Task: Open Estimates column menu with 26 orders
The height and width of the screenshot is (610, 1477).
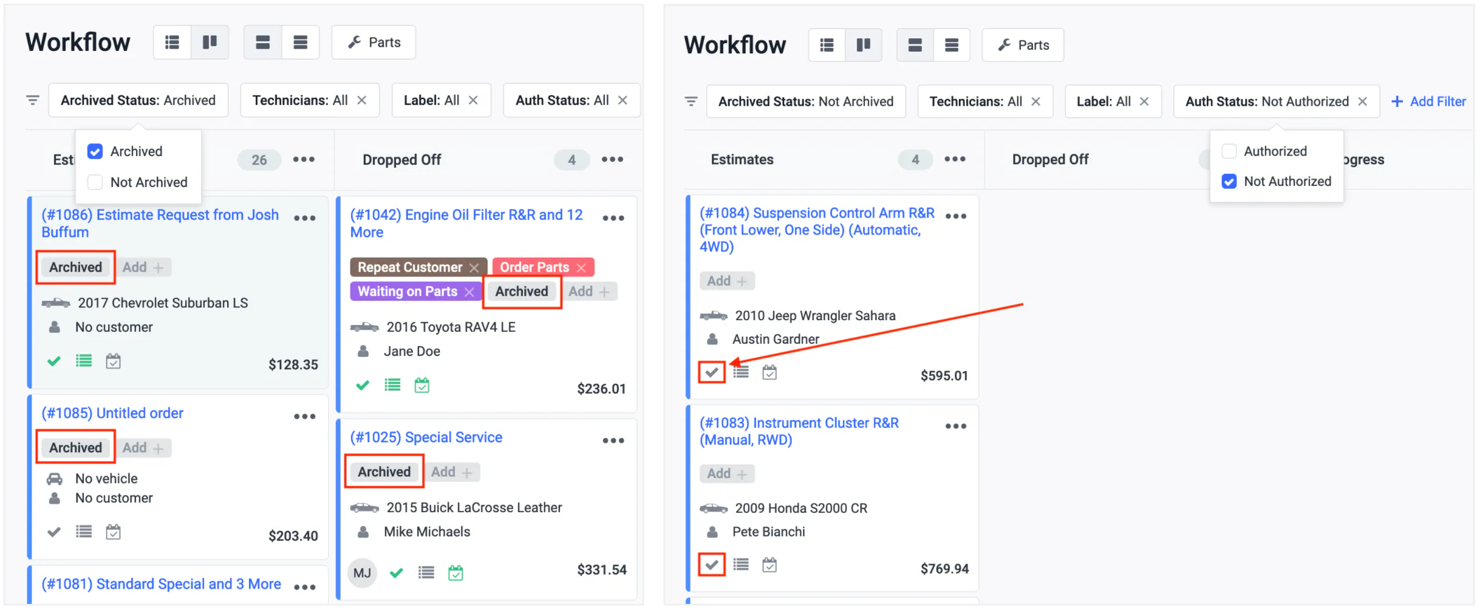Action: tap(304, 159)
